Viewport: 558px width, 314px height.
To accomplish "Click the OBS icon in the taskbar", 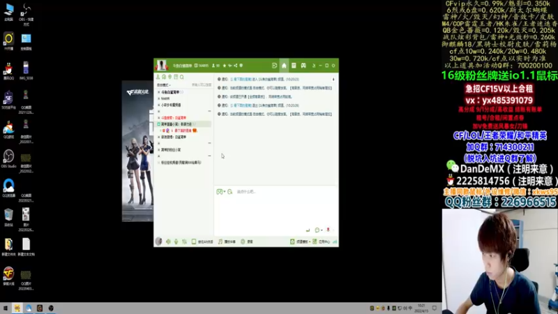I will pyautogui.click(x=51, y=308).
